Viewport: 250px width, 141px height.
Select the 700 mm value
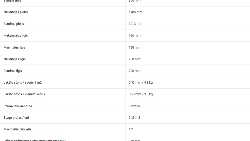(x=134, y=59)
